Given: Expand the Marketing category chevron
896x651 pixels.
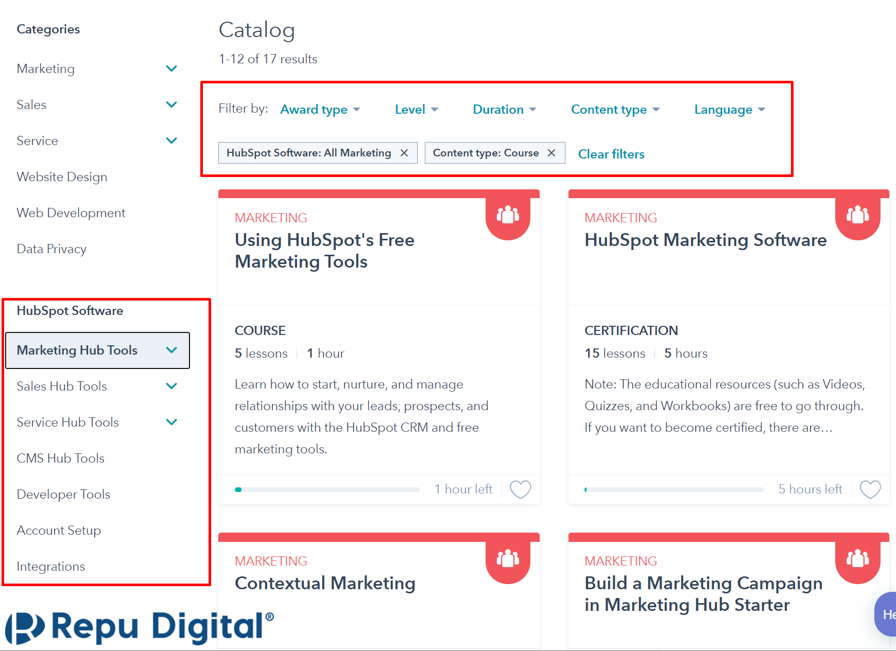Looking at the screenshot, I should pos(171,68).
